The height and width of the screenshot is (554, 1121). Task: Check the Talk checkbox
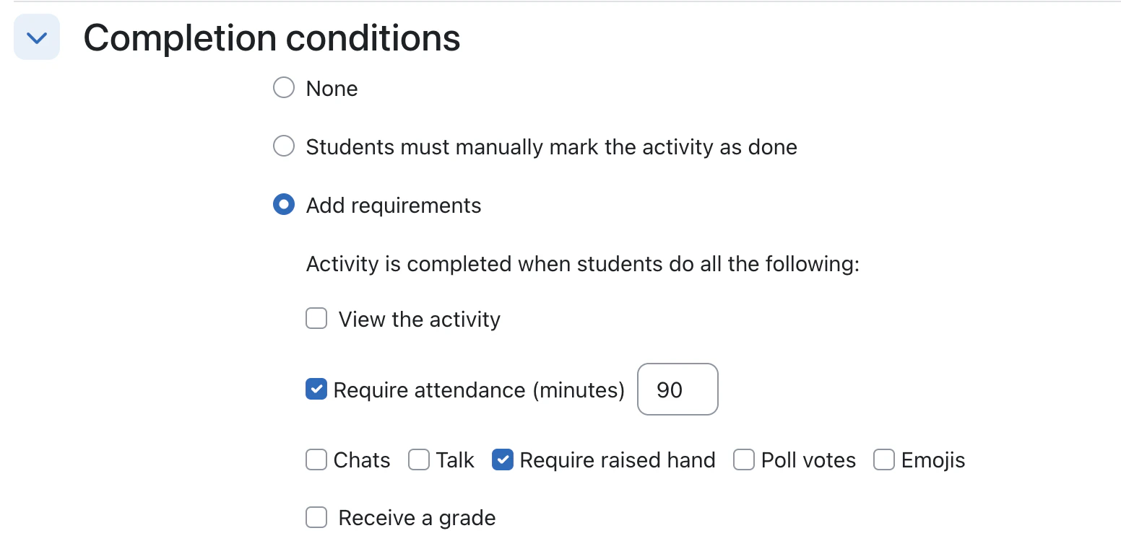click(419, 460)
